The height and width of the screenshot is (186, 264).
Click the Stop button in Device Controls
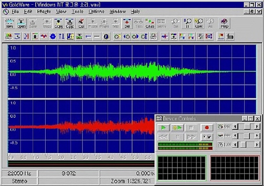[x=191, y=128]
